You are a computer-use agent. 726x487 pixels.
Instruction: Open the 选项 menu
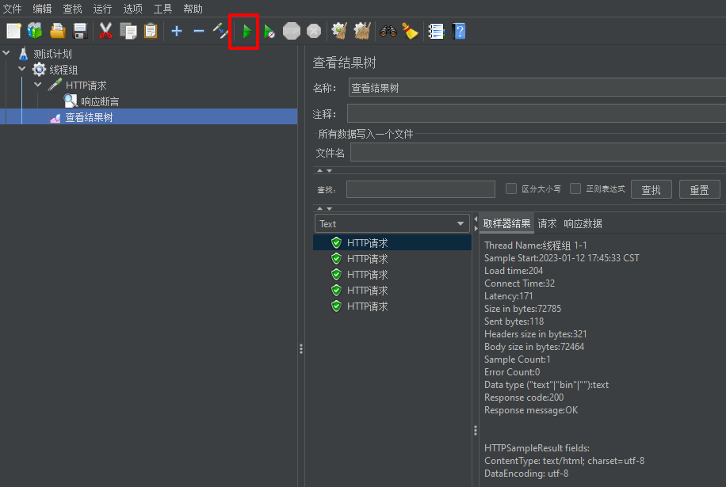point(132,9)
